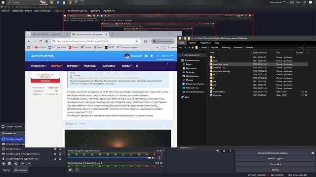Add a new source in OBS
This screenshot has height=177, width=316.
pyautogui.click(x=3, y=164)
